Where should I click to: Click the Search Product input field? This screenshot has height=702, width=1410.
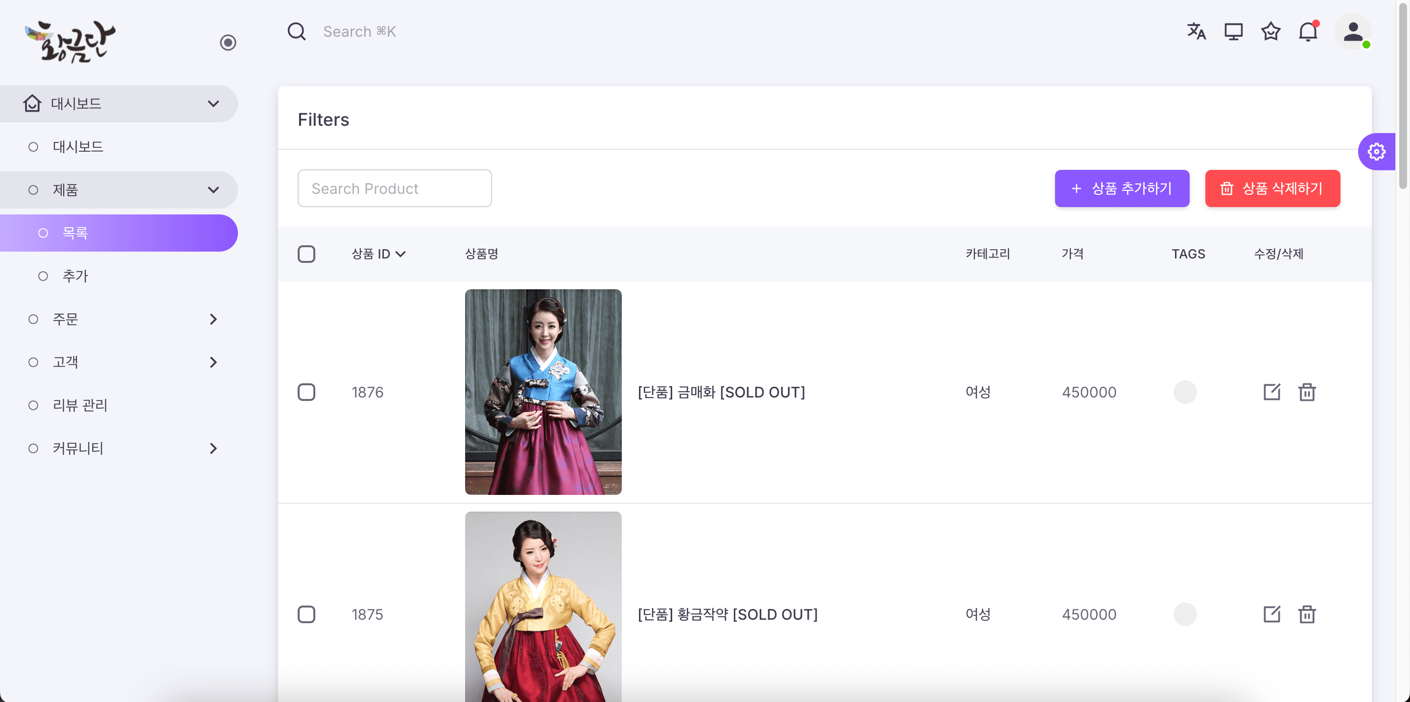pyautogui.click(x=394, y=188)
